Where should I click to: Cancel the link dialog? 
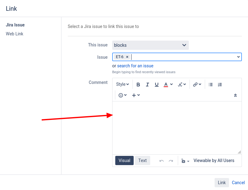[x=238, y=183]
